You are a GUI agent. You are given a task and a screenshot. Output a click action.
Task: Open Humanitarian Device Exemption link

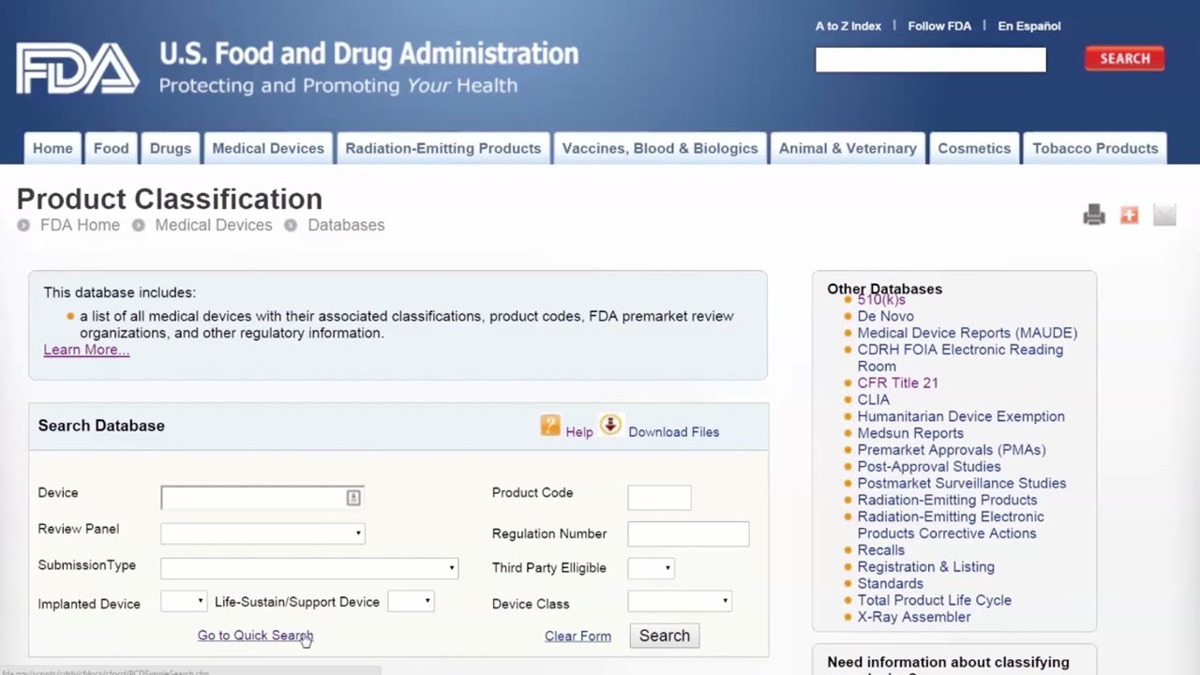961,416
